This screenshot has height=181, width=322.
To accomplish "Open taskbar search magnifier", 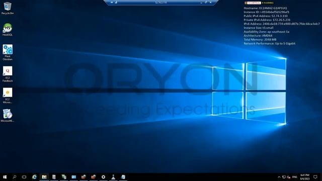I will (x=15, y=177).
